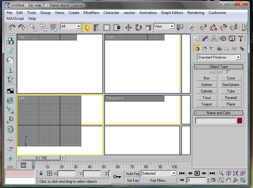Collapse the Object Type rollout

219,67
